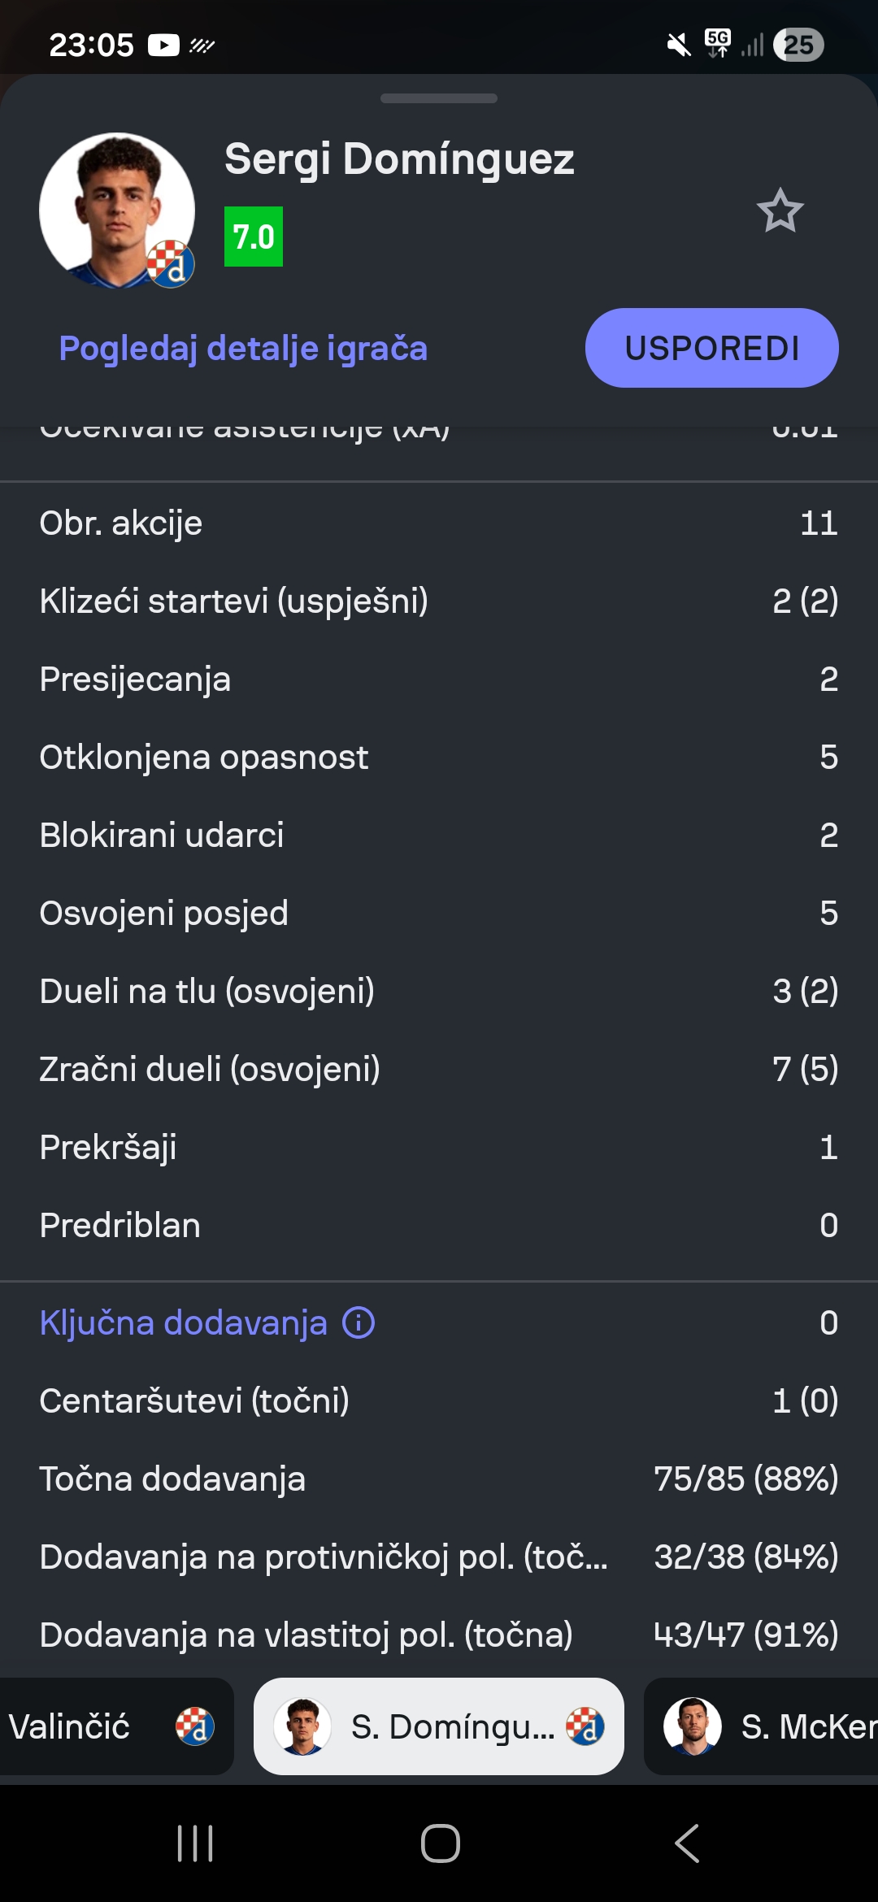878x1902 pixels.
Task: Open the Ključna dodavanja info icon
Action: point(359,1322)
